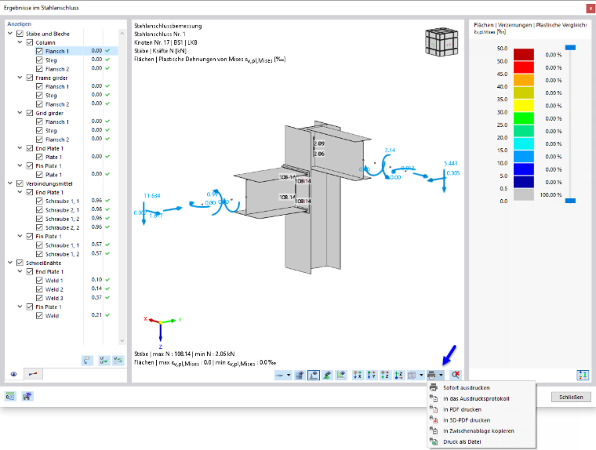
Task: Click the view in Y direction icon
Action: 372,375
